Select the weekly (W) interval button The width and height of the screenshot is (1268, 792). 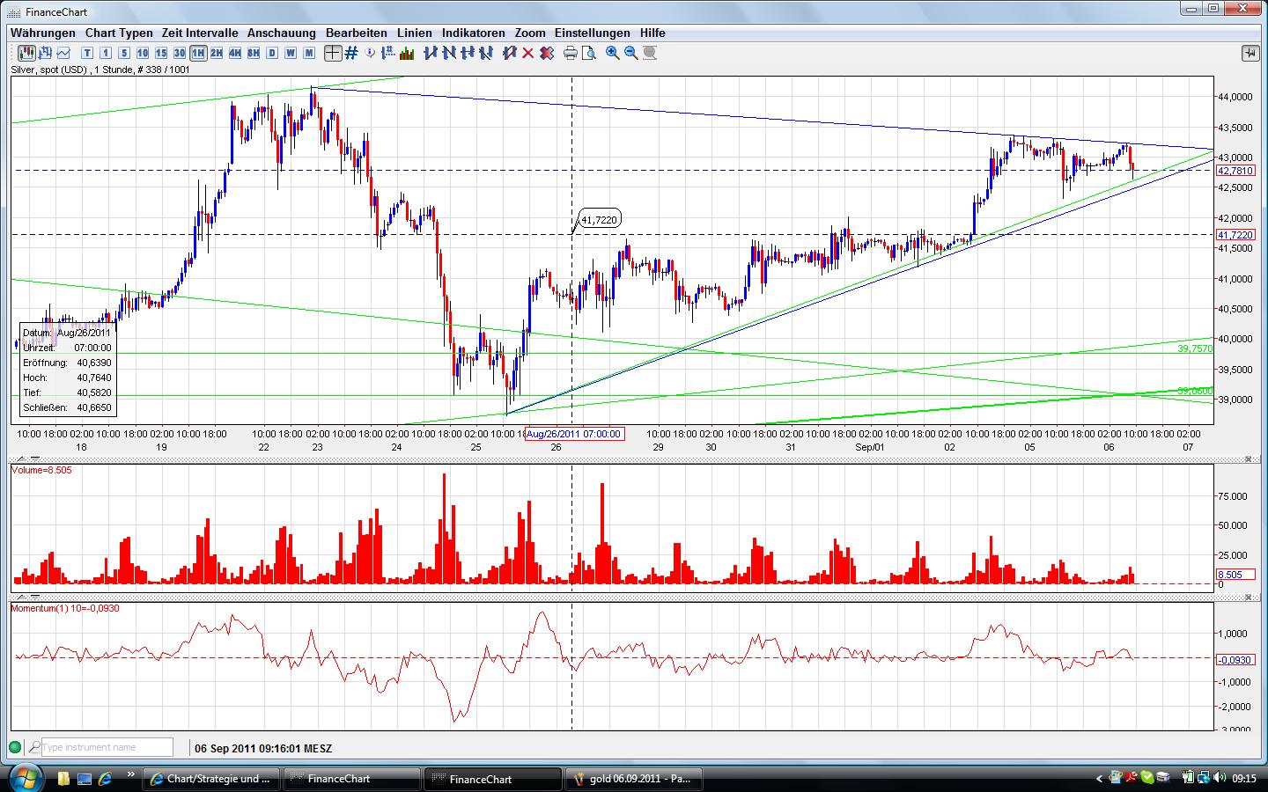point(291,53)
